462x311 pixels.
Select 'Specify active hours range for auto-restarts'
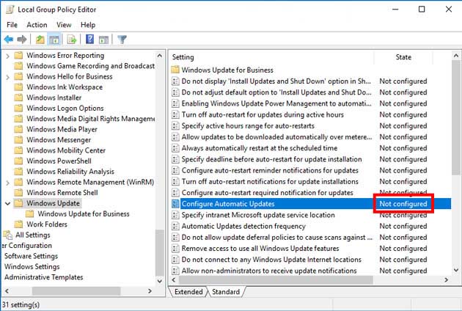tap(248, 126)
